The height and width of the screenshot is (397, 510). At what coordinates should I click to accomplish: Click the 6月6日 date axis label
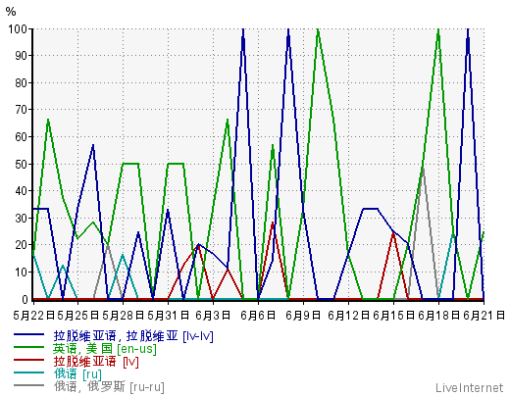pyautogui.click(x=258, y=316)
